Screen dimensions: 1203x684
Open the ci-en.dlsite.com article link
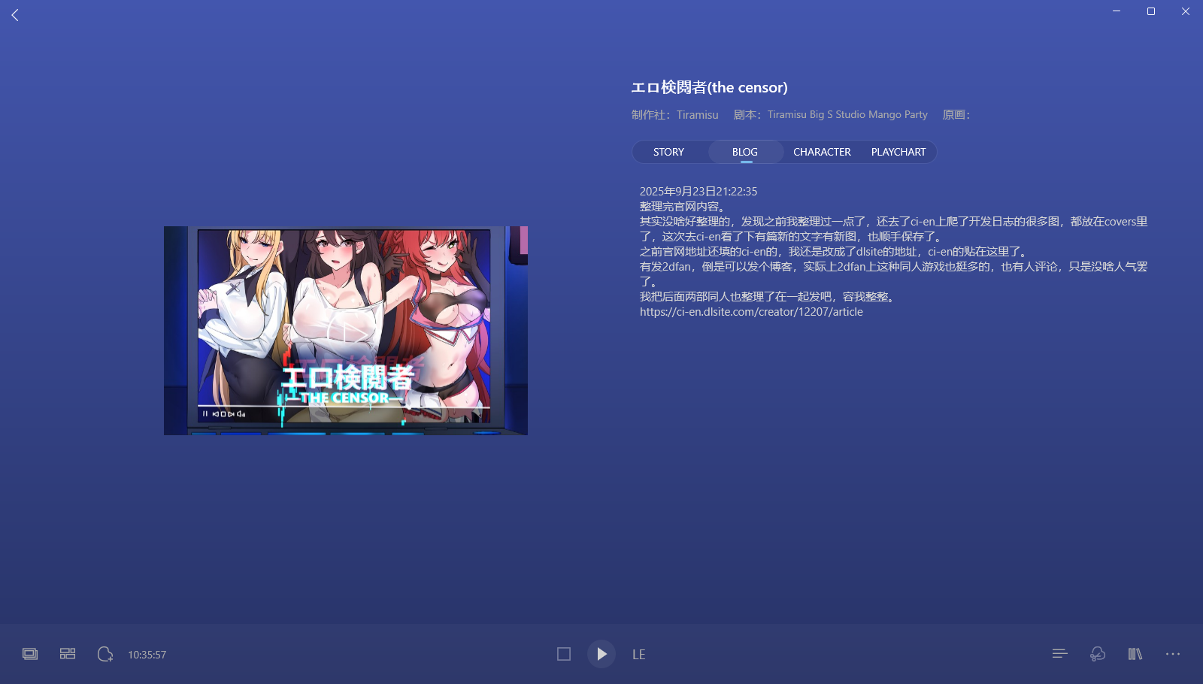pyautogui.click(x=751, y=312)
